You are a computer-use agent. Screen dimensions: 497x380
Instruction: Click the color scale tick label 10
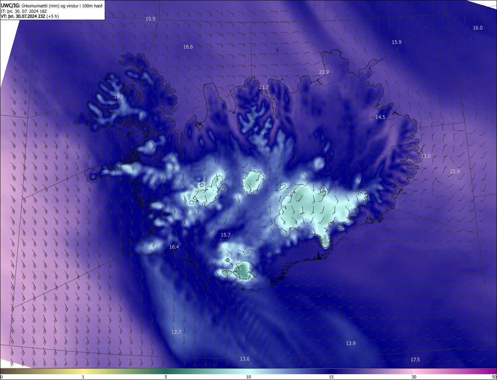[x=248, y=377]
